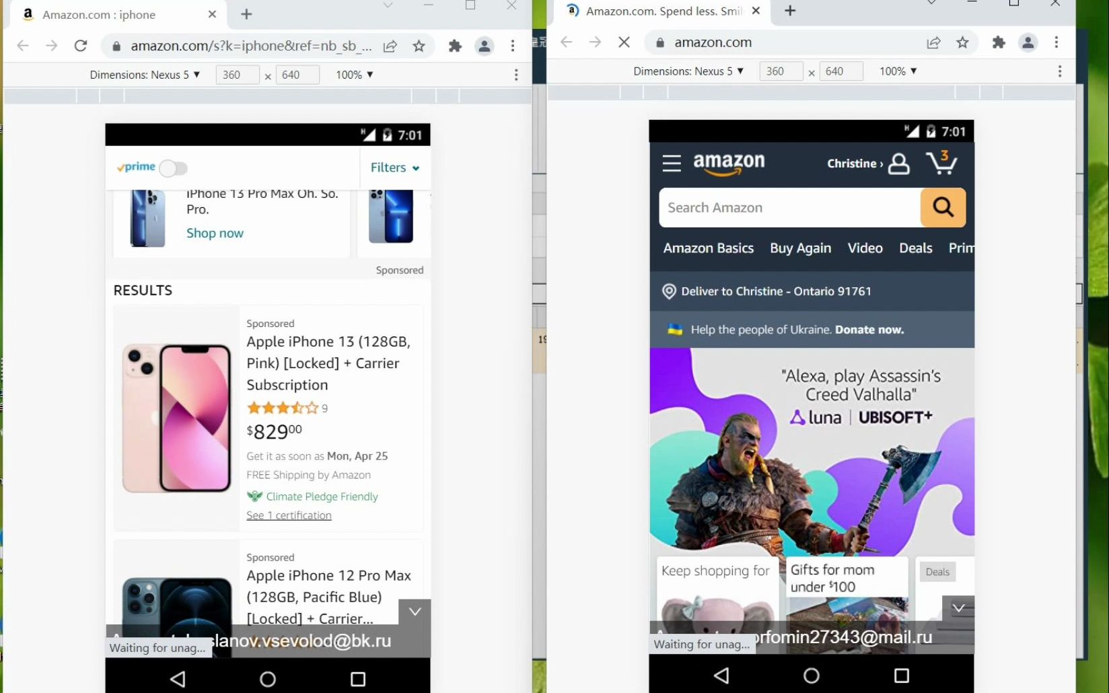1109x693 pixels.
Task: Open Amazon hamburger menu
Action: [672, 163]
